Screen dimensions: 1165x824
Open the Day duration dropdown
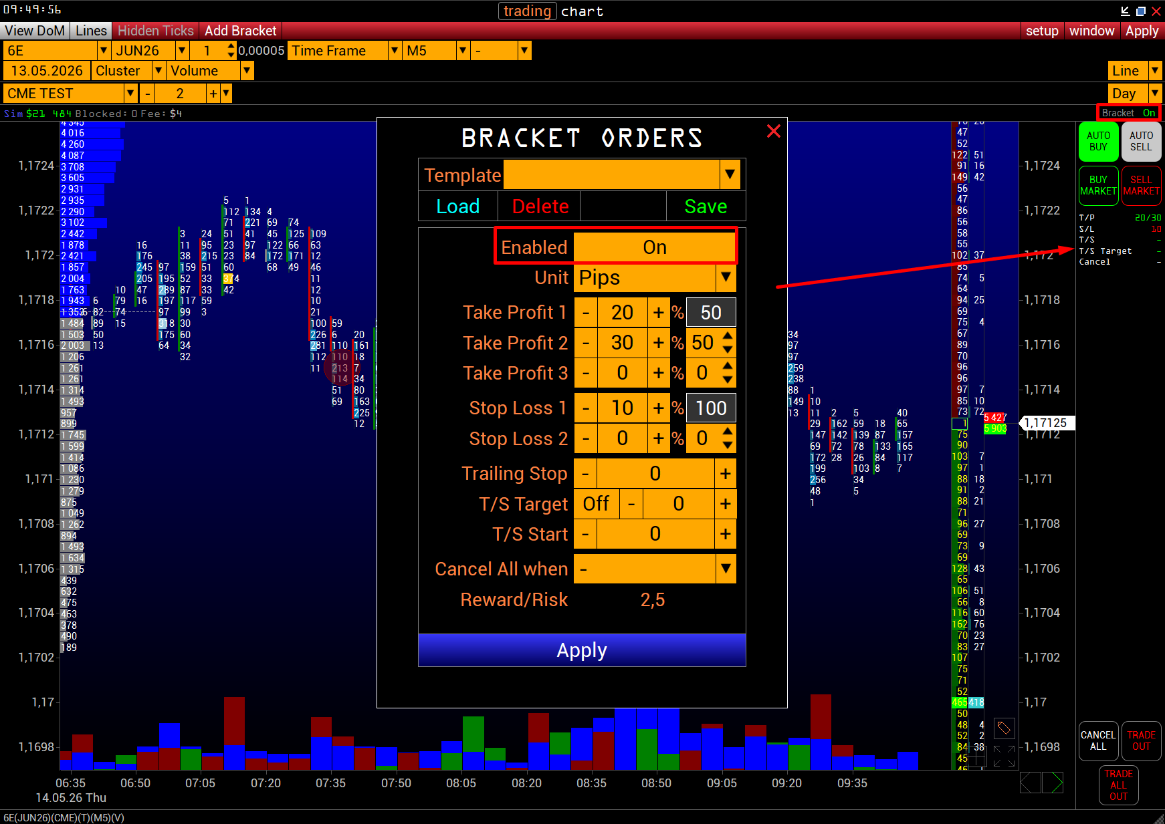pos(1155,94)
